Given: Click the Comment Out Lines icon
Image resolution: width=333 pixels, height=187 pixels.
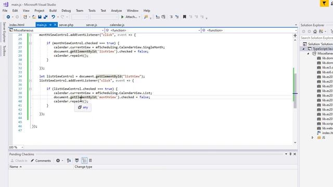Looking at the screenshot, I should point(158,17).
